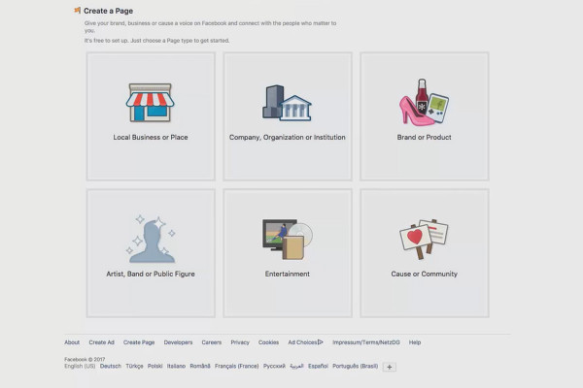The height and width of the screenshot is (388, 583).
Task: Click the Facebook © 2017 copyright text
Action: pos(85,360)
